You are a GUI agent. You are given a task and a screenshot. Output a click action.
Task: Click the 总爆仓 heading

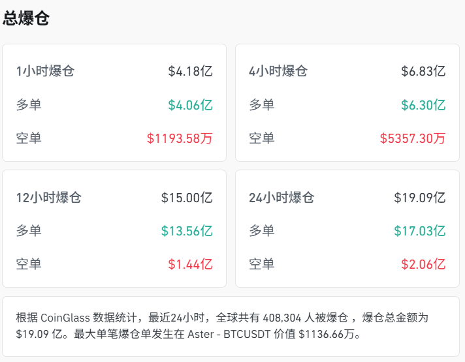[26, 18]
